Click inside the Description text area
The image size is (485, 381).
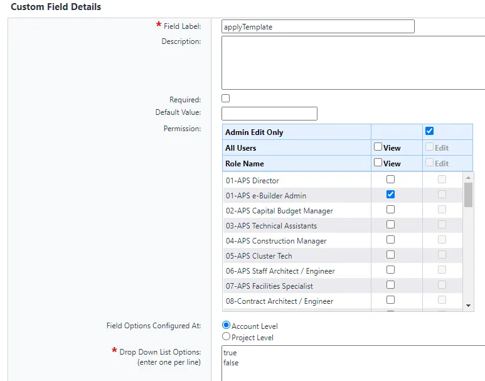tap(353, 63)
